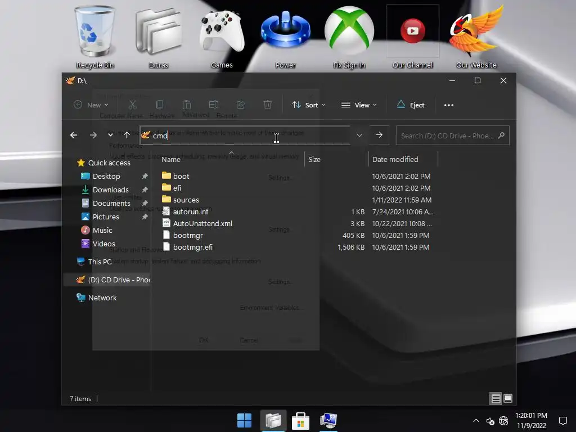576x432 pixels.
Task: Select Downloads in navigation pane
Action: tap(111, 190)
